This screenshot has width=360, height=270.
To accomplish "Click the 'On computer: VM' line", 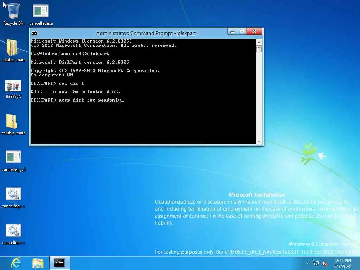I will pos(52,75).
